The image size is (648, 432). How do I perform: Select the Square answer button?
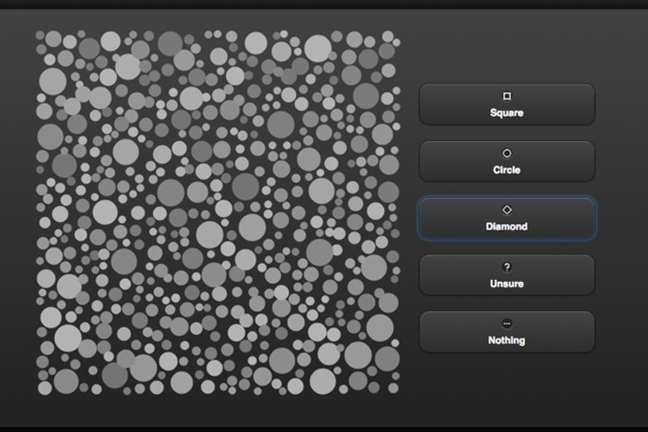click(507, 104)
